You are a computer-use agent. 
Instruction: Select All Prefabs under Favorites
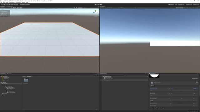click(6, 80)
